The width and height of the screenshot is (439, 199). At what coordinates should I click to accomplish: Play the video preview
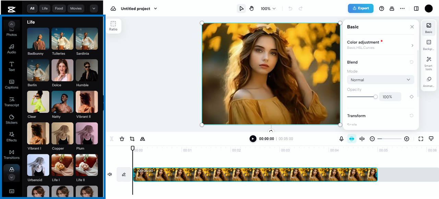(253, 139)
